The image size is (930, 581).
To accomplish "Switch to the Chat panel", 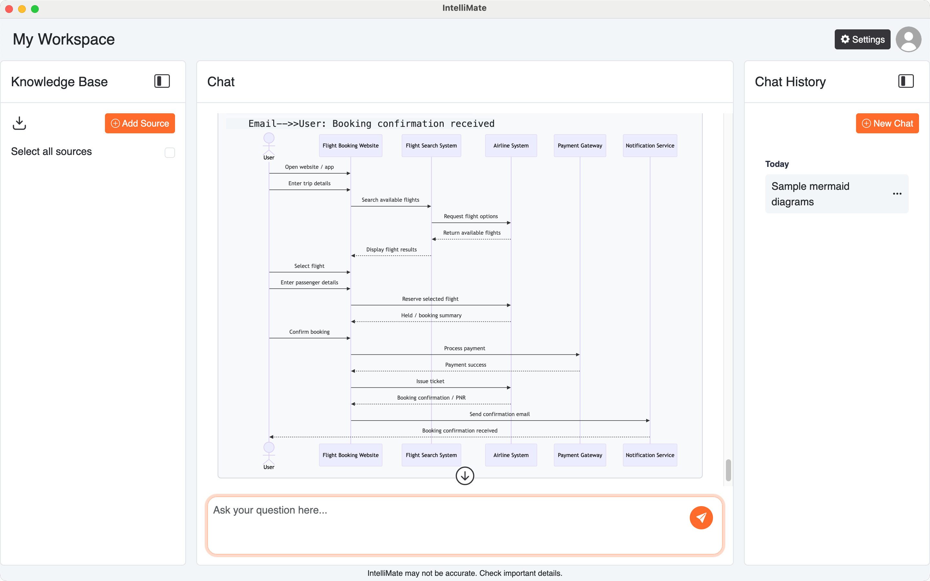I will pyautogui.click(x=221, y=81).
